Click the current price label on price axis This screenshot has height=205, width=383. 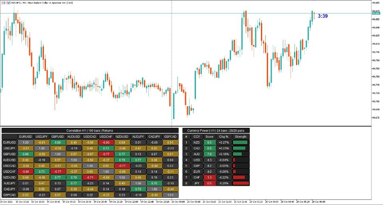pos(376,13)
